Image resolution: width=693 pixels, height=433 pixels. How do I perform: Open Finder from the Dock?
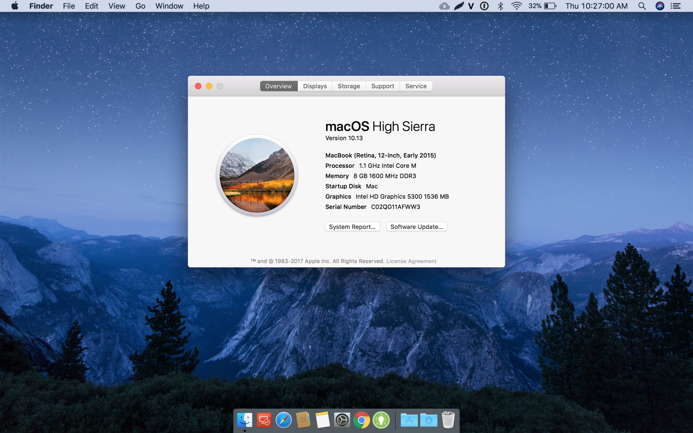click(x=245, y=420)
